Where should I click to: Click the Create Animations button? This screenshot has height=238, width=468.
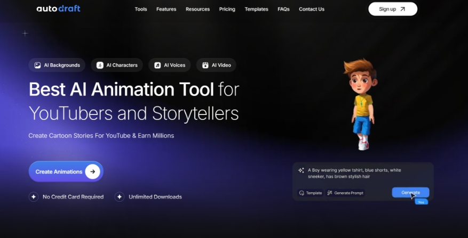tap(66, 171)
